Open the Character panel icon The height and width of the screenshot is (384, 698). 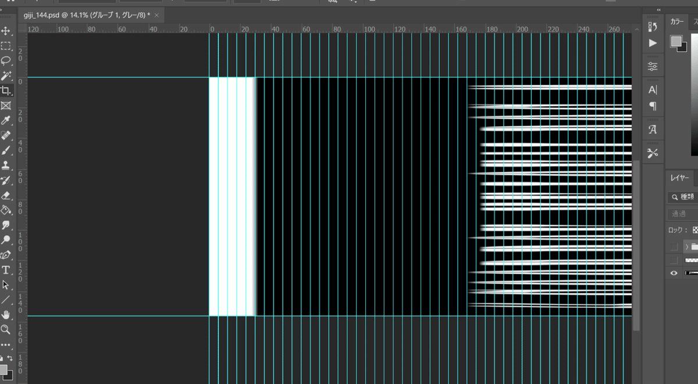point(653,89)
